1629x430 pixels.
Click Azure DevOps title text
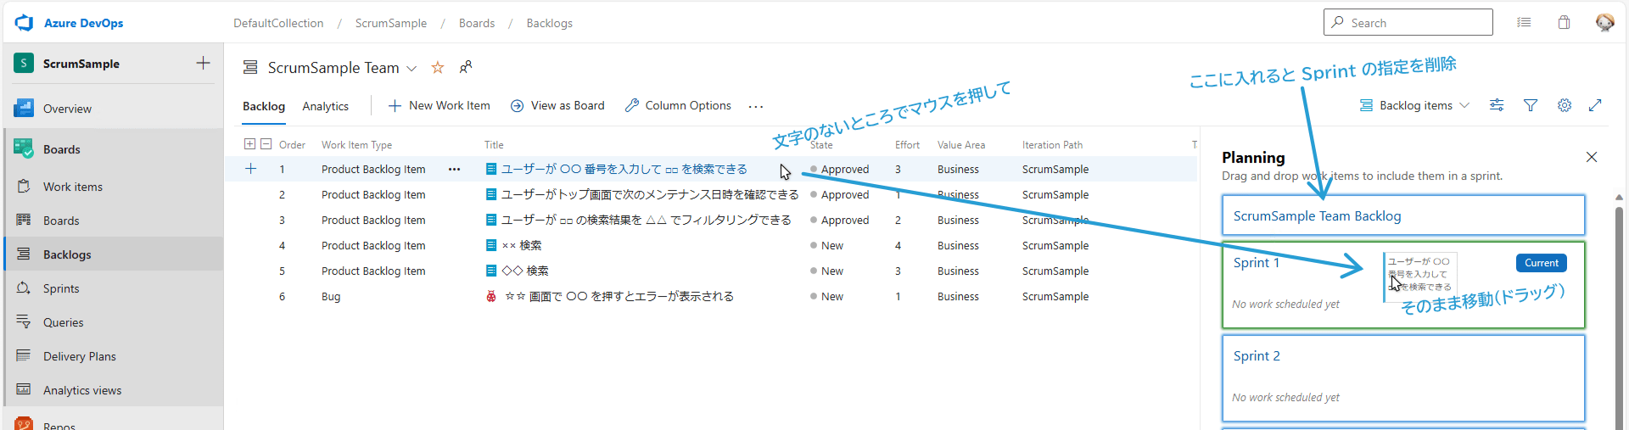84,23
